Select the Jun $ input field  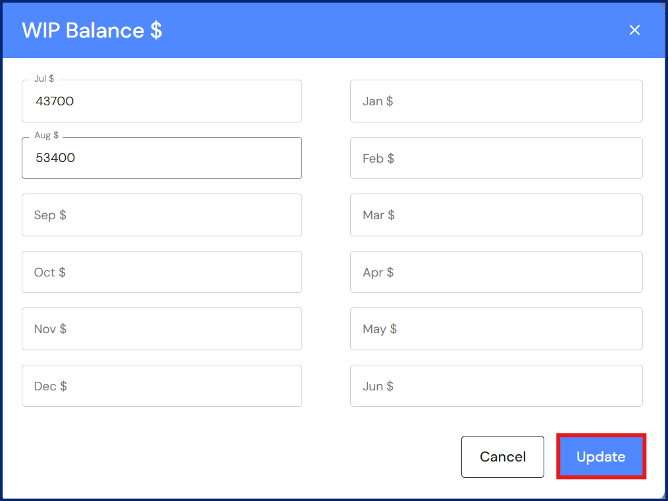[x=496, y=386]
